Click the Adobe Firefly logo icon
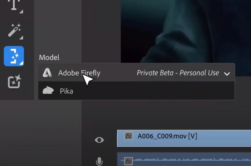251x166 pixels. 47,73
